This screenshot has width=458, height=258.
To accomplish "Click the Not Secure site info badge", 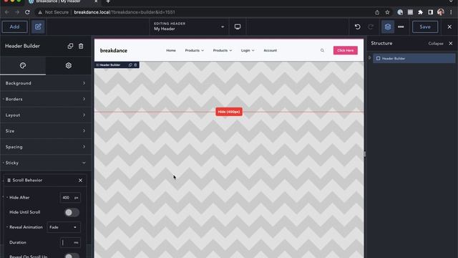I will tap(54, 12).
